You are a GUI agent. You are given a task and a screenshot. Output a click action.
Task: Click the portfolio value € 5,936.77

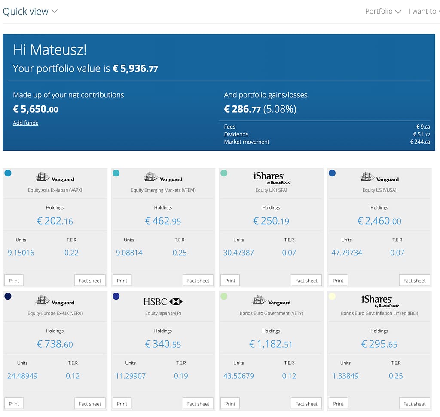click(135, 68)
